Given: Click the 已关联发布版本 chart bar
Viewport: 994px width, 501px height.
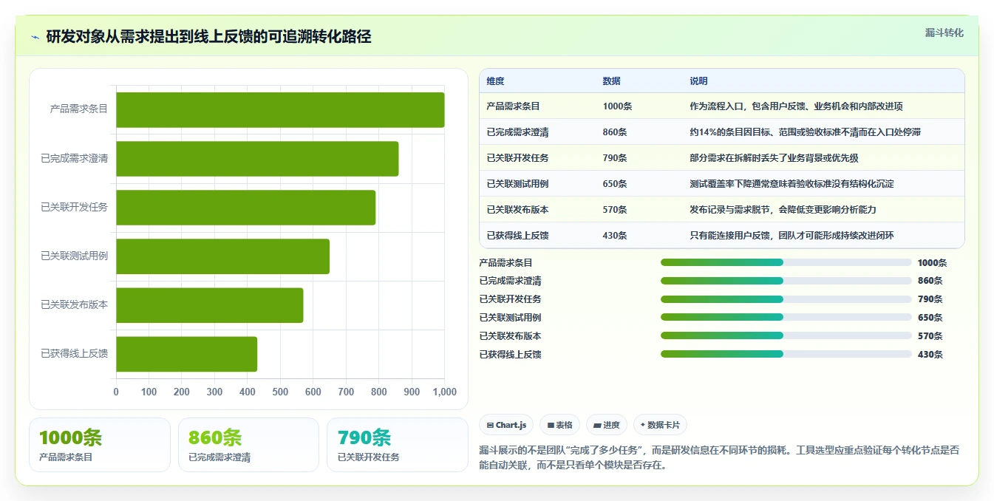Looking at the screenshot, I should (209, 304).
